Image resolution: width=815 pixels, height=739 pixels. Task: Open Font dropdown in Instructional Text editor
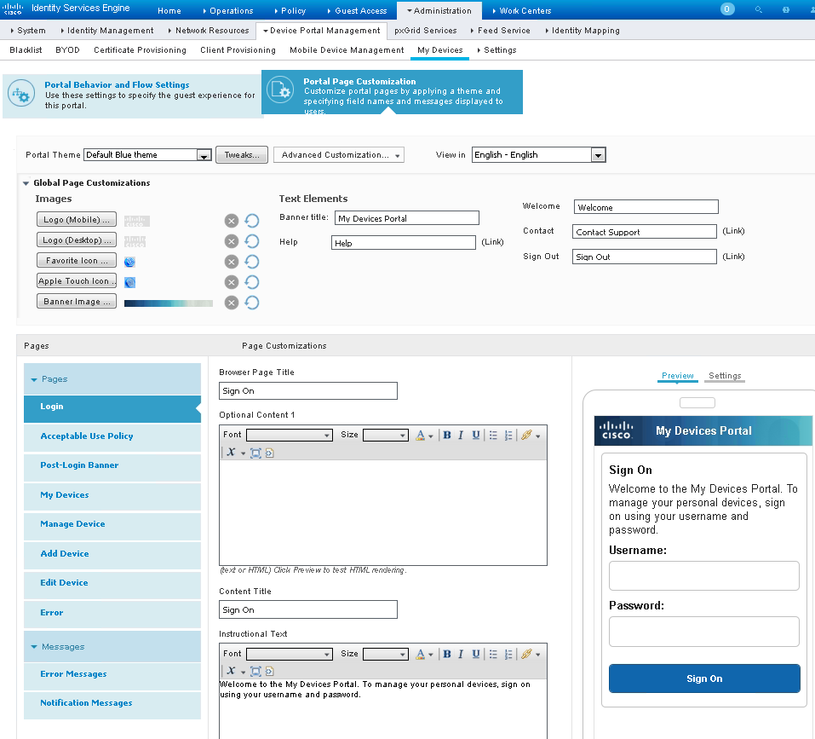[x=290, y=655]
